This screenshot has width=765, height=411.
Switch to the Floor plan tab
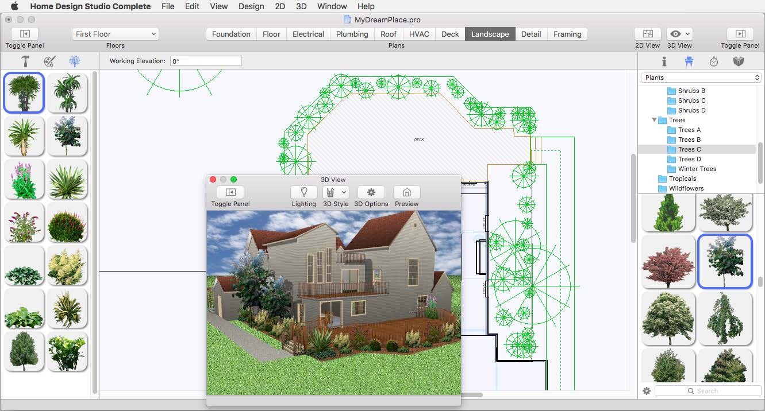271,34
